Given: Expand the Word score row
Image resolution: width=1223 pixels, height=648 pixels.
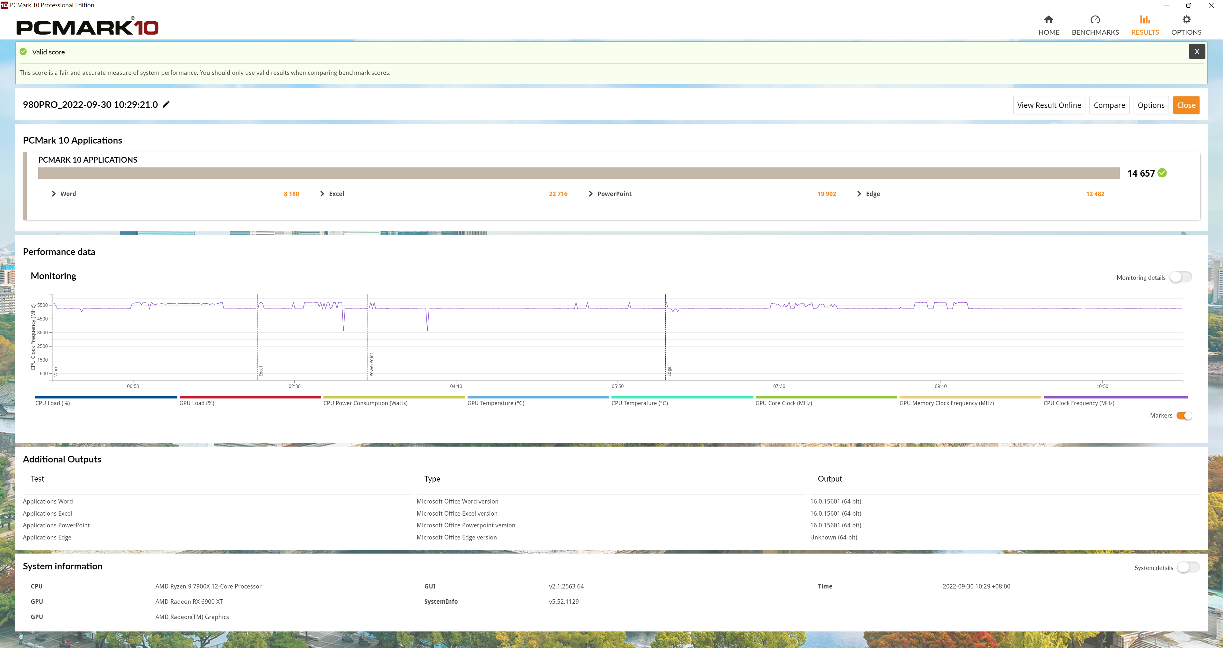Looking at the screenshot, I should 54,194.
